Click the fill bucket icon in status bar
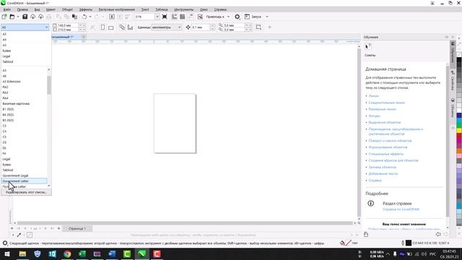 342,243
